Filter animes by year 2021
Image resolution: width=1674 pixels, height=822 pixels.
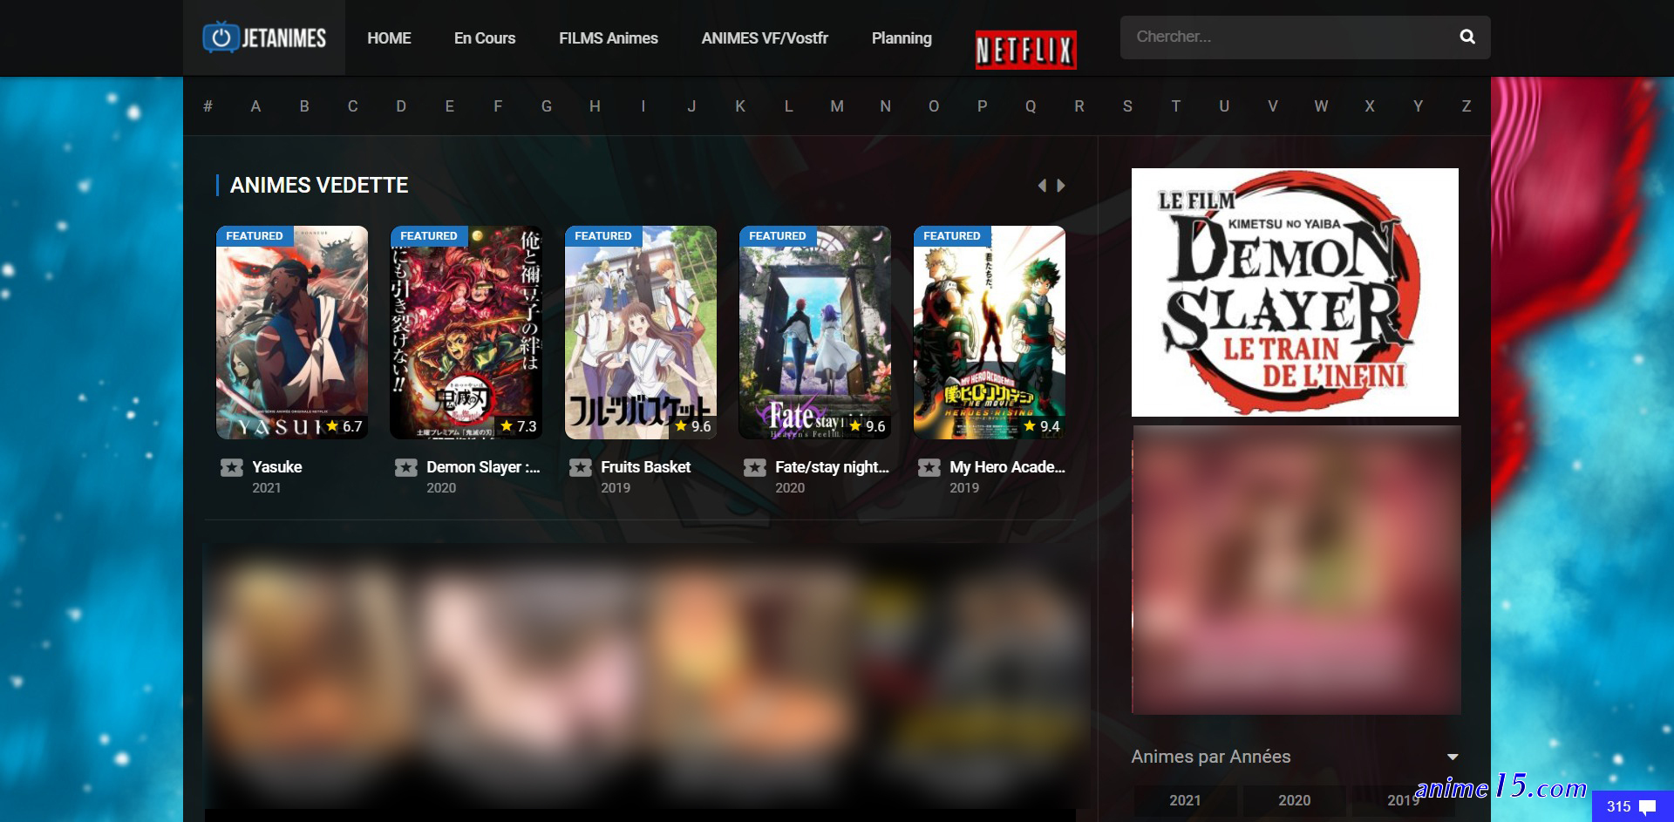pos(1185,800)
